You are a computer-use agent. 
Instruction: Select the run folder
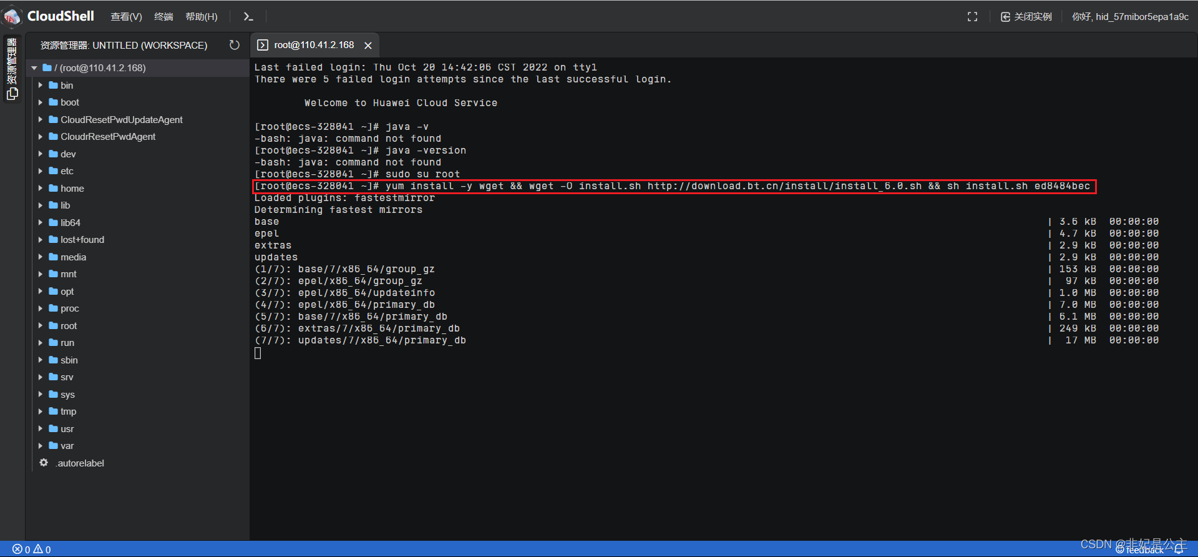click(x=67, y=343)
